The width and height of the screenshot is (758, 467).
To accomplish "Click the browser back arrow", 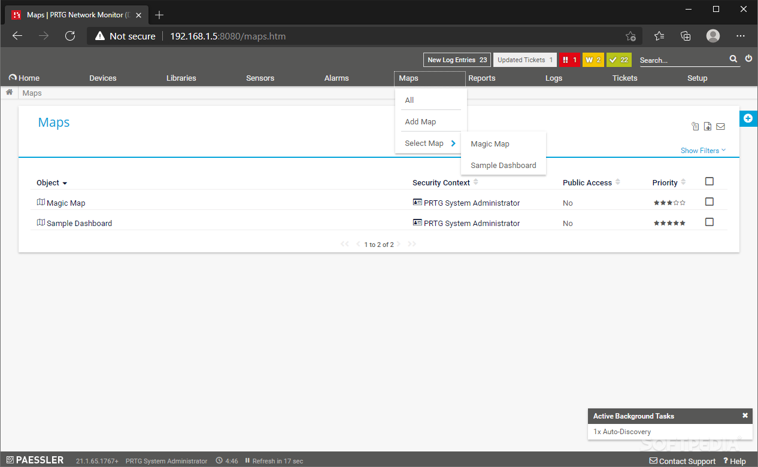I will [x=17, y=36].
